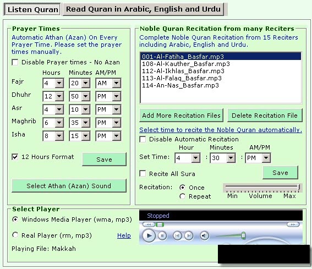Select Once recitation radio button

[x=182, y=188]
